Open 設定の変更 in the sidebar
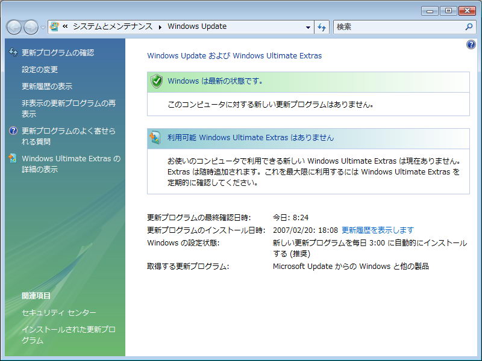Screen dimensions: 482x361 click(x=40, y=70)
